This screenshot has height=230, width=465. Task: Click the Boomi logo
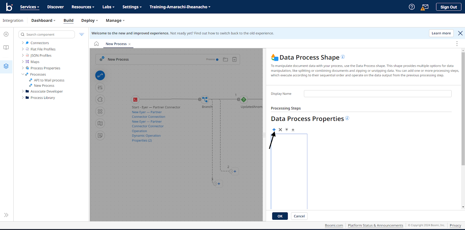tap(9, 7)
